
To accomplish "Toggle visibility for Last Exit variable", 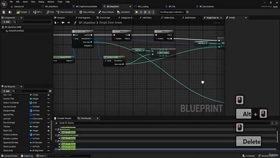I will coord(49,118).
